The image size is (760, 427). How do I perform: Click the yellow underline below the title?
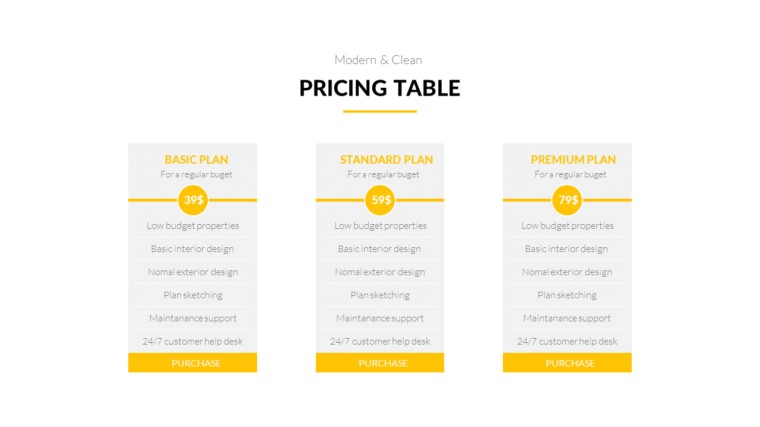(x=379, y=111)
